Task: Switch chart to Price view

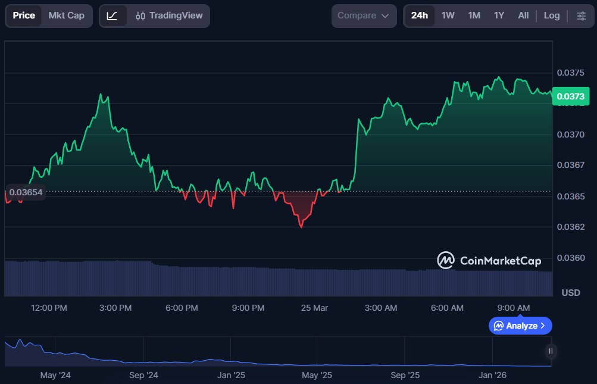Action: pyautogui.click(x=24, y=15)
